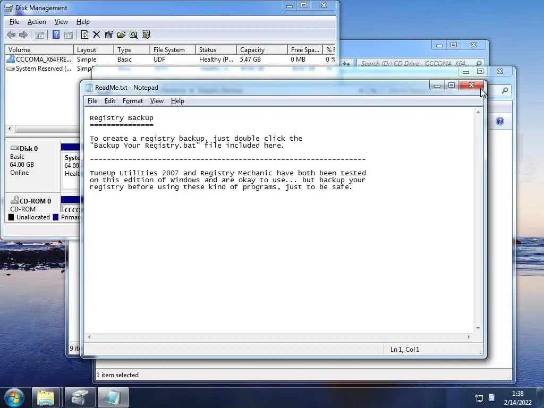The width and height of the screenshot is (544, 408).
Task: Open the View menu in Disk Management
Action: click(x=61, y=22)
